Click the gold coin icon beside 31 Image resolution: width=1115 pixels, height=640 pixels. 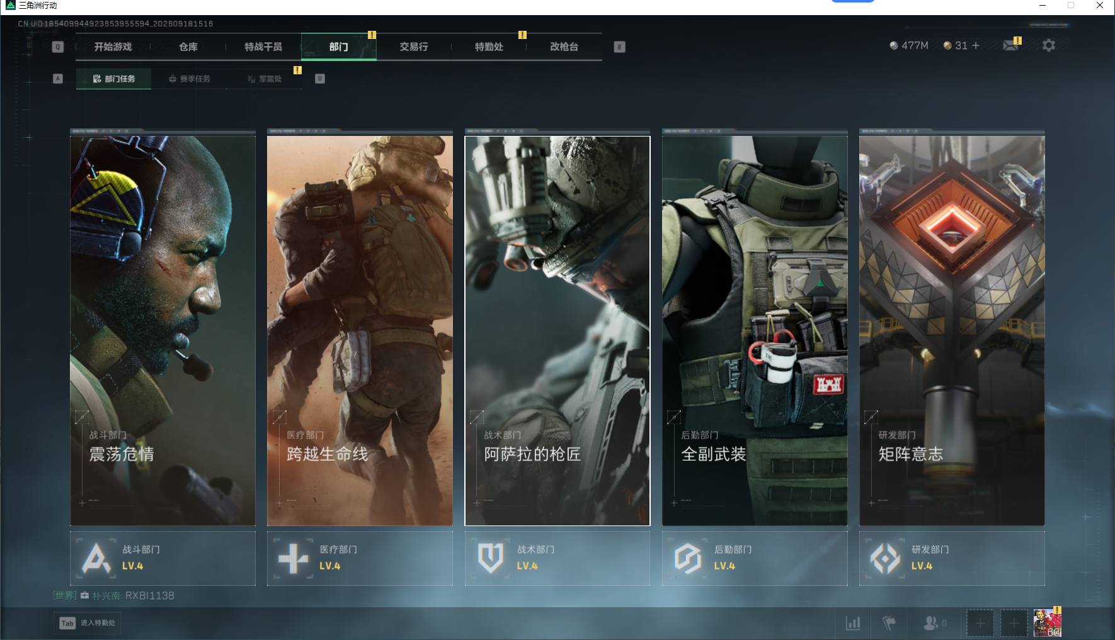point(947,45)
